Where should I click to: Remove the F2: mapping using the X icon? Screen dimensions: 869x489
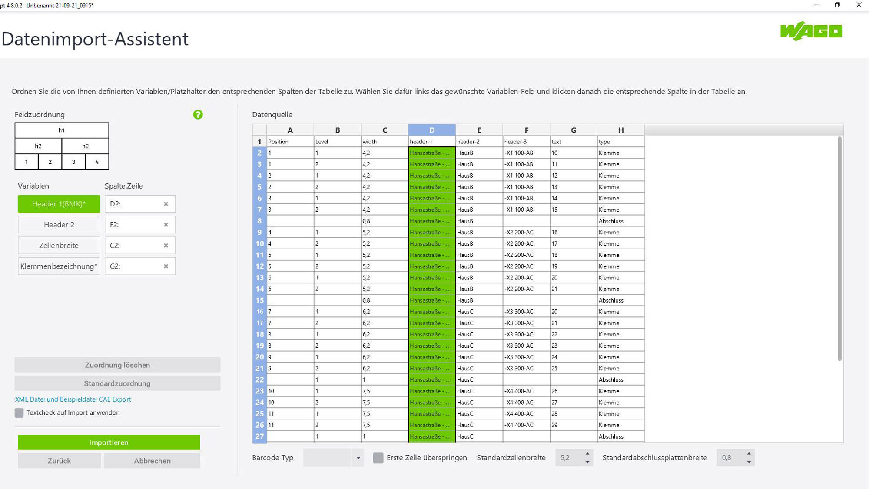click(x=166, y=225)
